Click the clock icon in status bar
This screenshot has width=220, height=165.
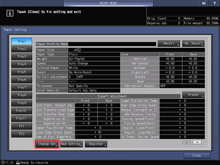(x=3, y=162)
